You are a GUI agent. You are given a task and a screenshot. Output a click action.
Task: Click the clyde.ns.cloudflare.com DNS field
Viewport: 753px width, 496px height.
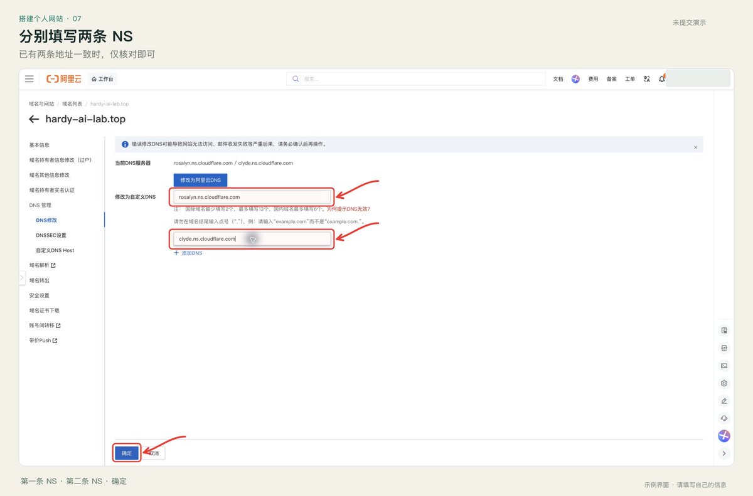click(252, 239)
